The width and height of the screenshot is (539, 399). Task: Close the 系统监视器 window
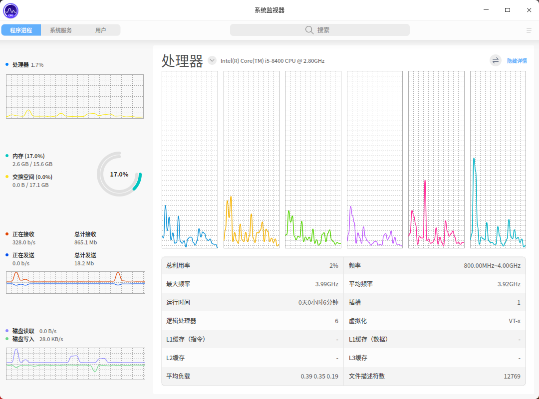(x=529, y=10)
